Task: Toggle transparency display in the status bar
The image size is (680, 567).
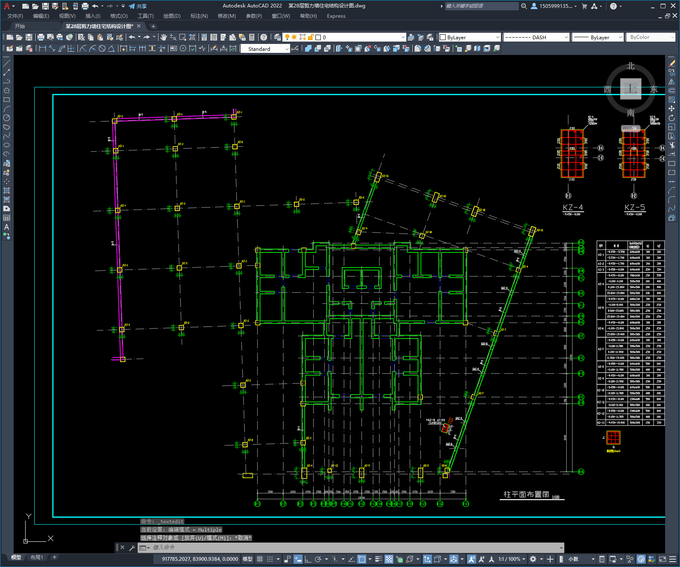Action: [389, 559]
